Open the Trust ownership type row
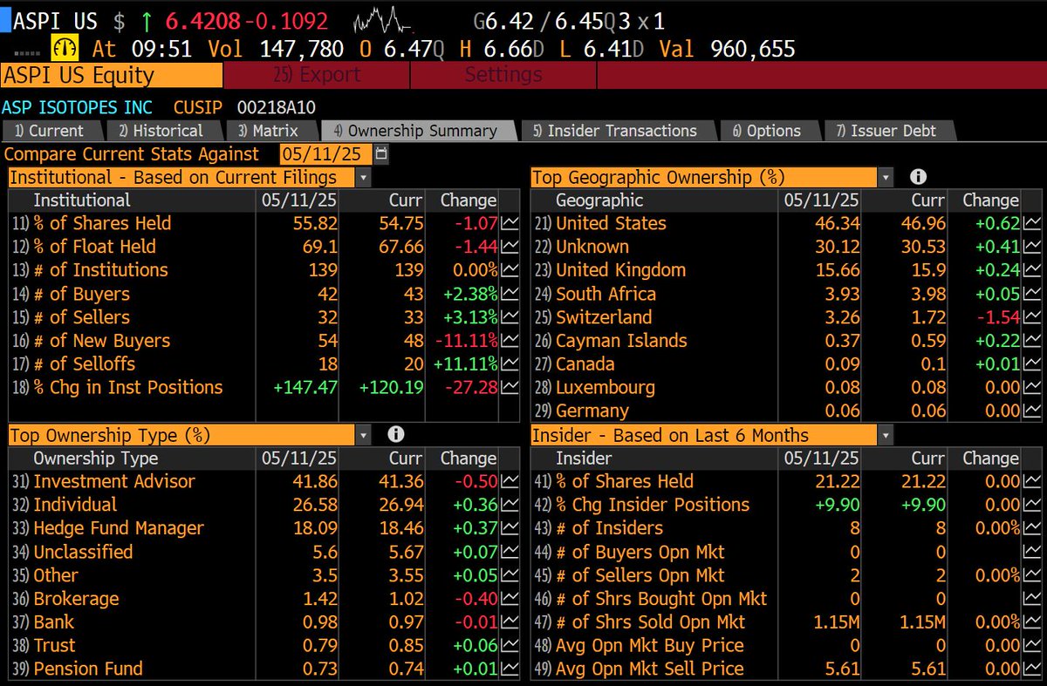The width and height of the screenshot is (1047, 686). (x=263, y=646)
